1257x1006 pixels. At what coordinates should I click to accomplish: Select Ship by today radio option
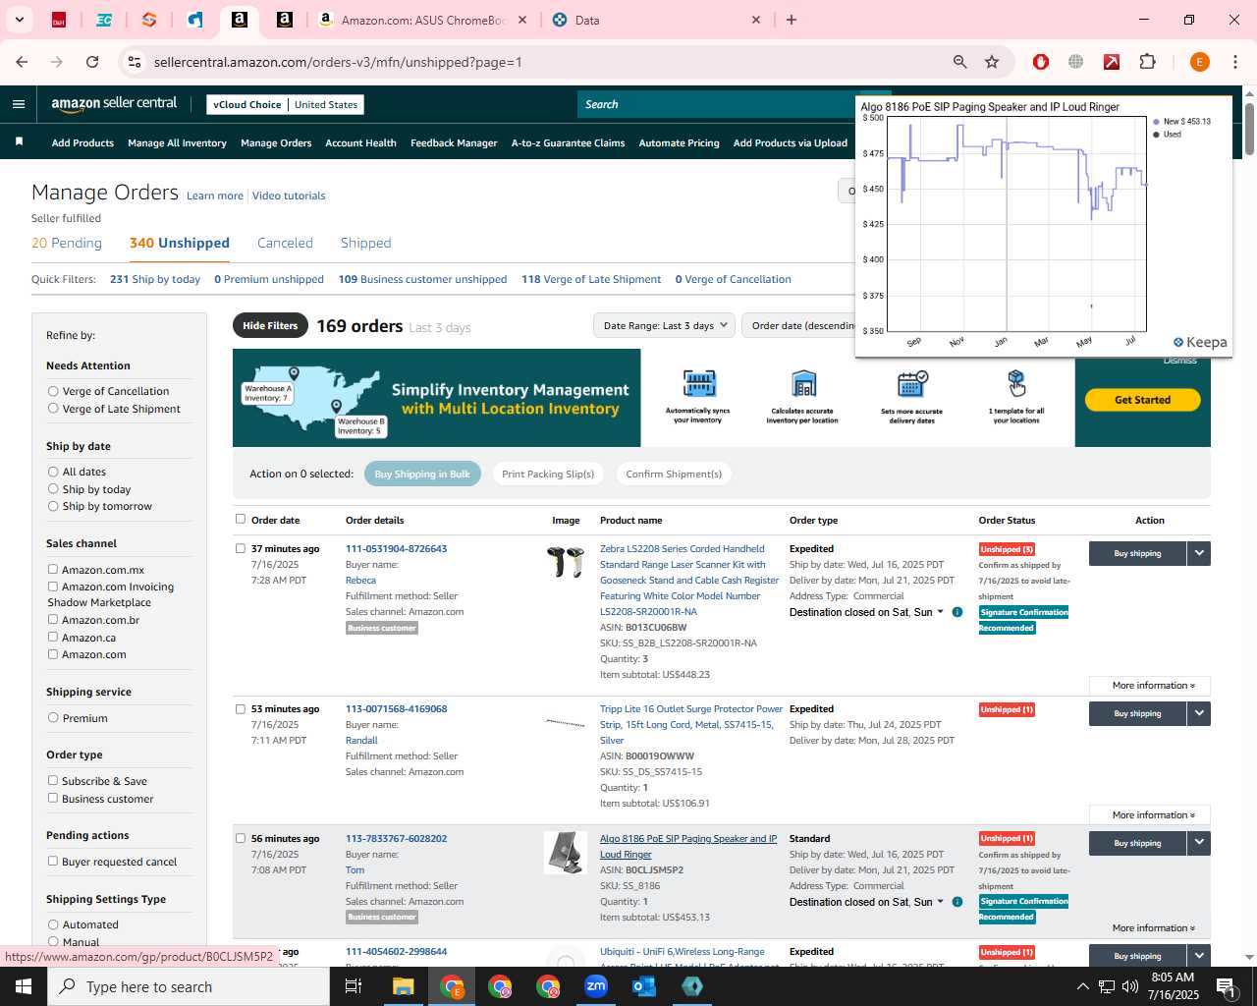pyautogui.click(x=53, y=489)
